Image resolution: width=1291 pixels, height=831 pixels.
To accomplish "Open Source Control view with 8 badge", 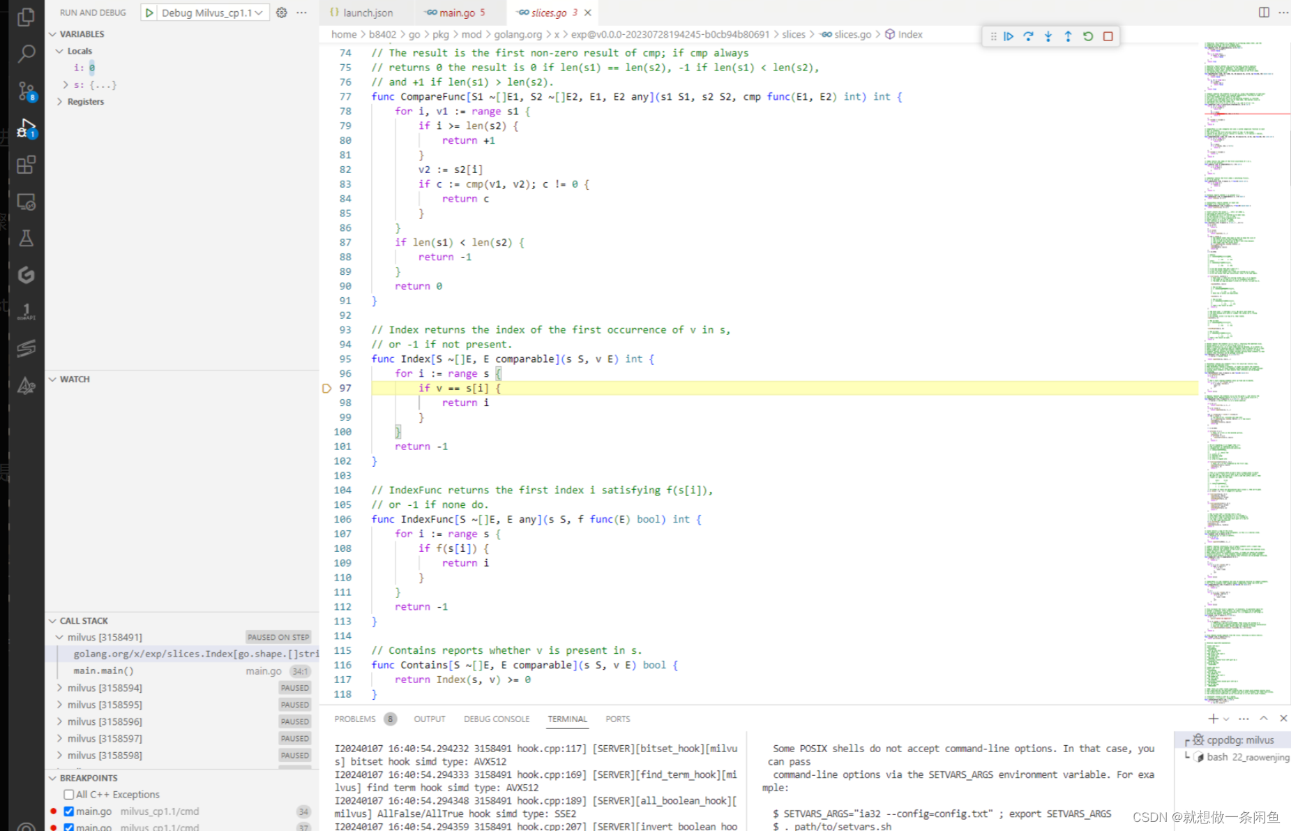I will pyautogui.click(x=26, y=91).
